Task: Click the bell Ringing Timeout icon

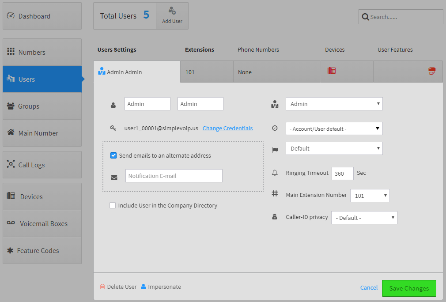Action: coord(275,173)
